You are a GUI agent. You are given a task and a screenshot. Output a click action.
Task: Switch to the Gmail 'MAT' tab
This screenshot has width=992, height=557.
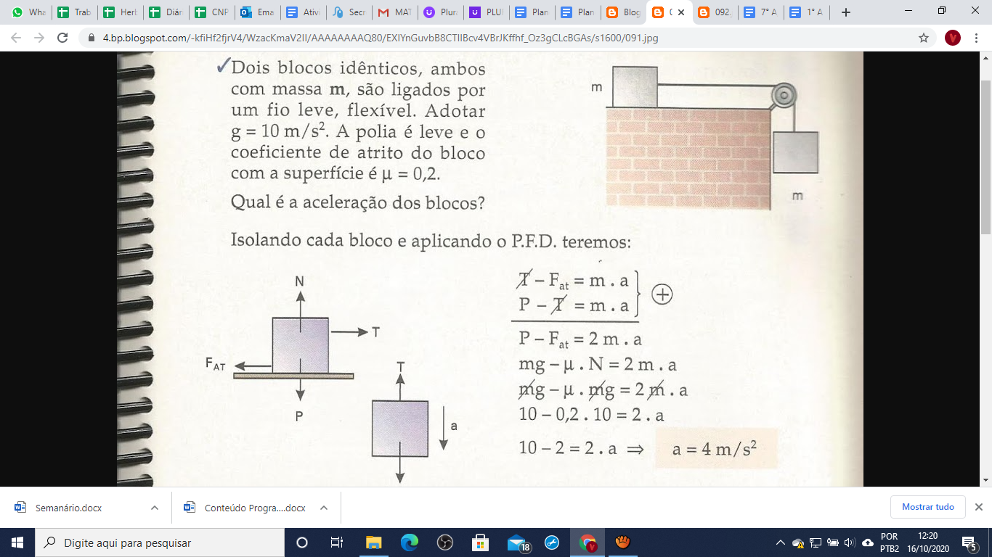pyautogui.click(x=393, y=12)
